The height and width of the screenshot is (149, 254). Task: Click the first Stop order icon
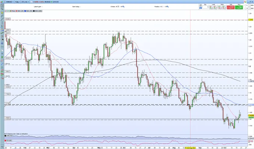tap(220, 7)
